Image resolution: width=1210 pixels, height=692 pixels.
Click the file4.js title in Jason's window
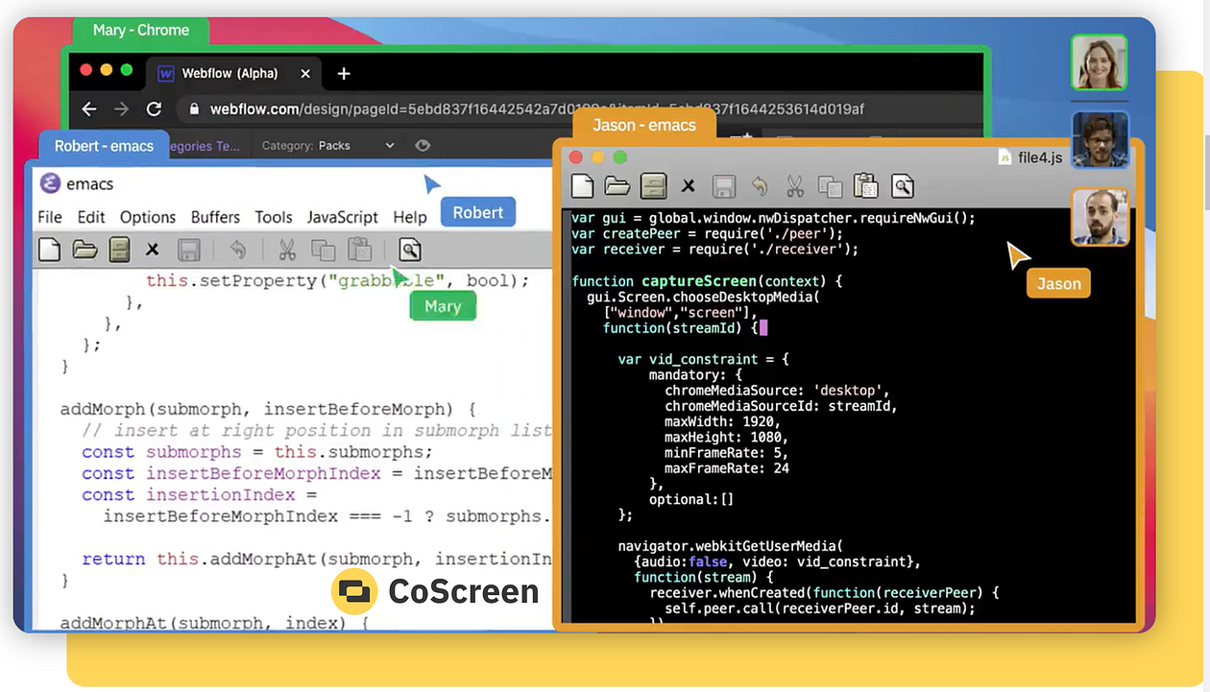point(1040,157)
